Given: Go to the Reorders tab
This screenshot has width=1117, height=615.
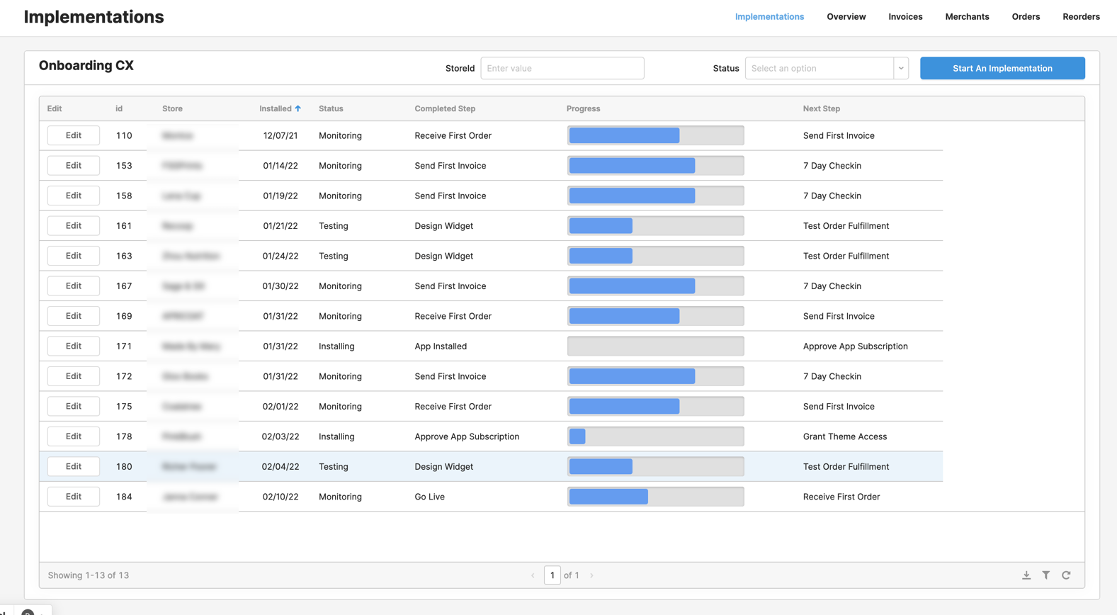Looking at the screenshot, I should 1081,16.
